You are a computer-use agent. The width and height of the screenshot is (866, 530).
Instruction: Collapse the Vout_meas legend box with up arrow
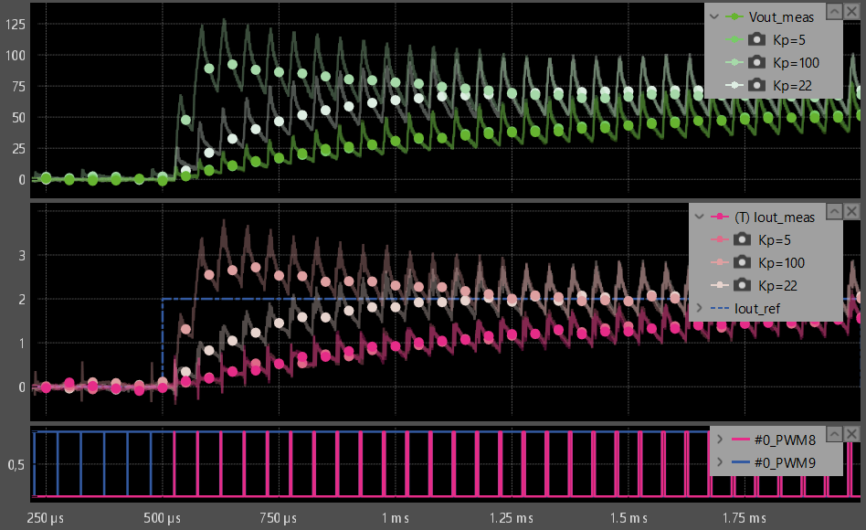pyautogui.click(x=834, y=11)
